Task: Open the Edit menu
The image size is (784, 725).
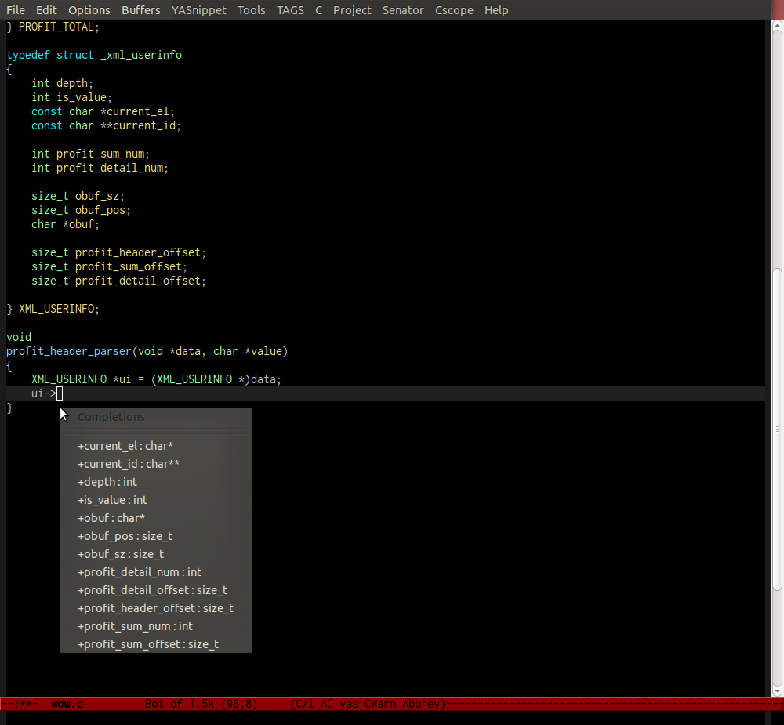Action: tap(46, 10)
